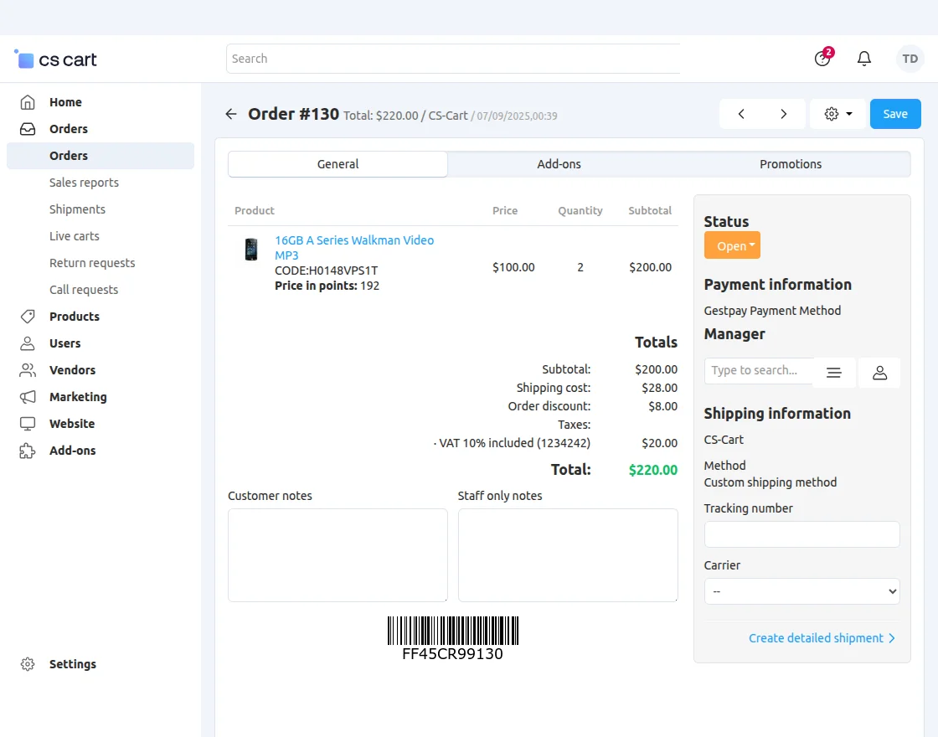Viewport: 938px width, 737px height.
Task: Click the Staff only notes text area
Action: (568, 555)
